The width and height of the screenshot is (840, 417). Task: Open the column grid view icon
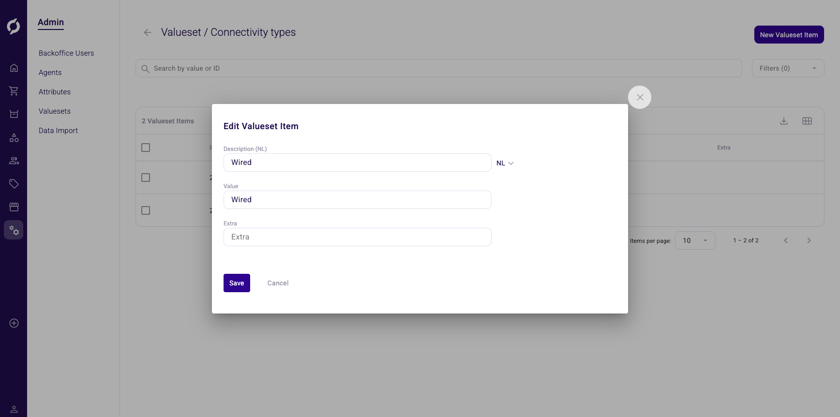point(807,121)
